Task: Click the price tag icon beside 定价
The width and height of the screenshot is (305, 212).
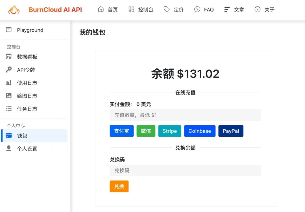Action: click(x=167, y=9)
